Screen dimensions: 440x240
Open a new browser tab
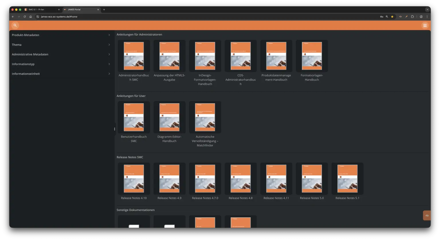pos(104,9)
